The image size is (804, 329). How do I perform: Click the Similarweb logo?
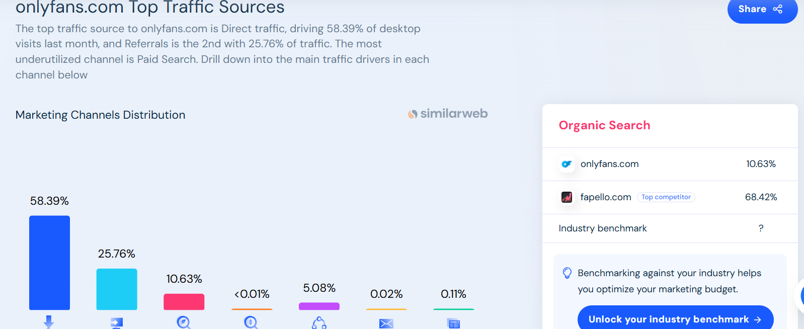point(448,114)
